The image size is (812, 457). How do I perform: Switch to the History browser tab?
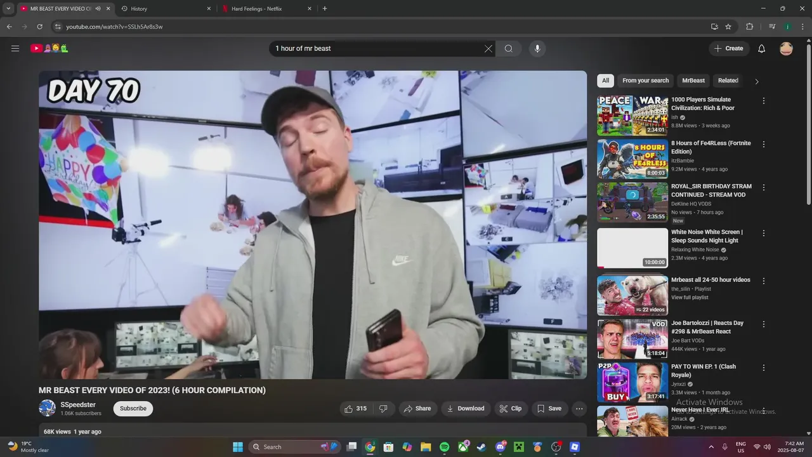[x=166, y=9]
